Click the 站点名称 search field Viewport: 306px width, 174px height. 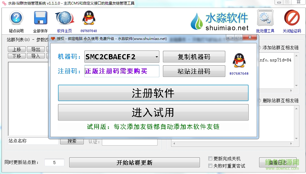click(33, 141)
